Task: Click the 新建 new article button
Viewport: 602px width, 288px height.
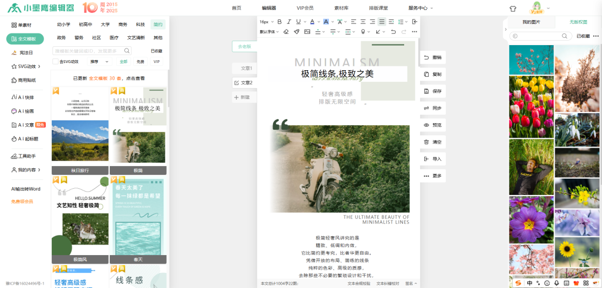Action: 245,97
